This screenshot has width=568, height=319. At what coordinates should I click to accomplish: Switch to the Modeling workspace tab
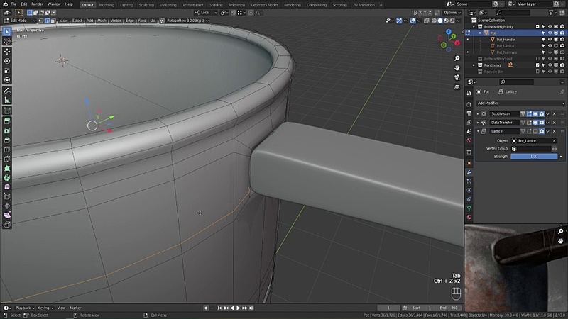pos(106,5)
